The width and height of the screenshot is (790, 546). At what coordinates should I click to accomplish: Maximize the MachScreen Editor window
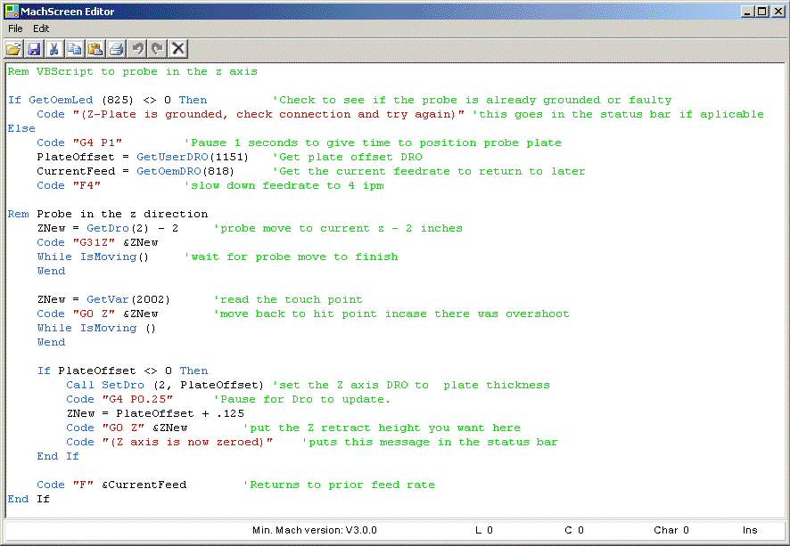tap(761, 11)
